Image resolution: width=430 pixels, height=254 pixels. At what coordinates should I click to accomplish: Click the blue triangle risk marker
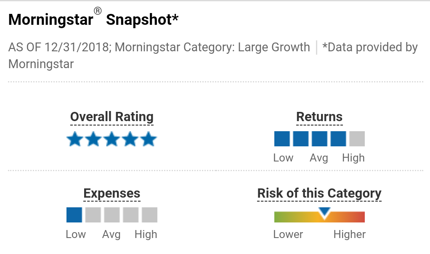324,213
